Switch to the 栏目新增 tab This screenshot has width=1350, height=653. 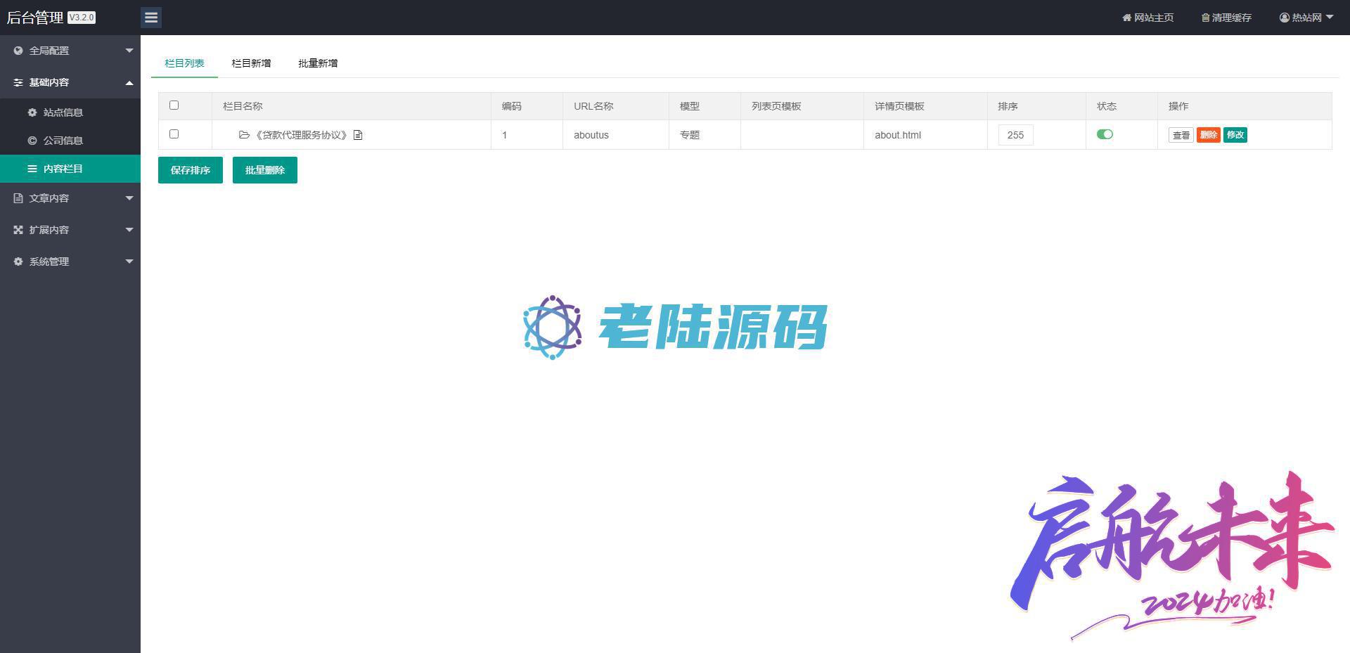(251, 63)
